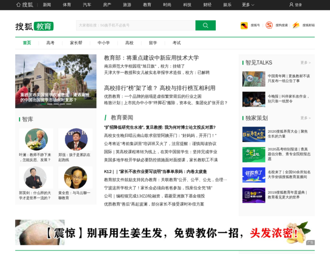The height and width of the screenshot is (254, 330).
Task: Open article 教育部文件鼓励支持民办教育
Action: pyautogui.click(x=166, y=180)
